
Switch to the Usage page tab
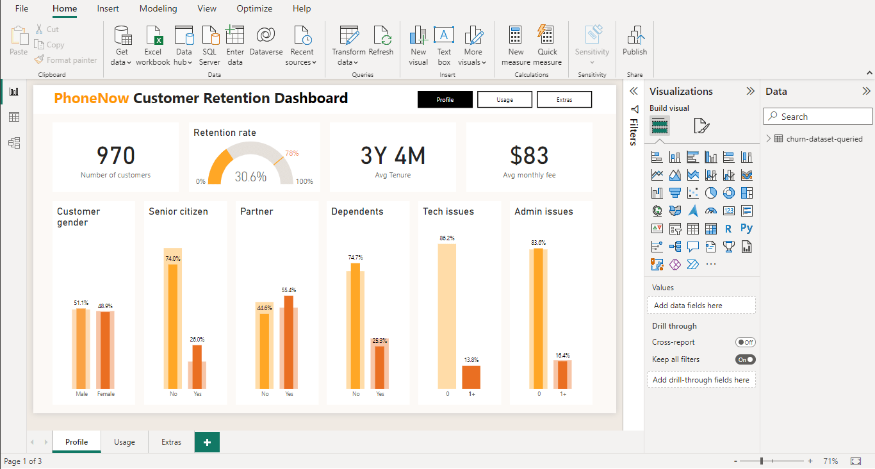[x=124, y=442]
